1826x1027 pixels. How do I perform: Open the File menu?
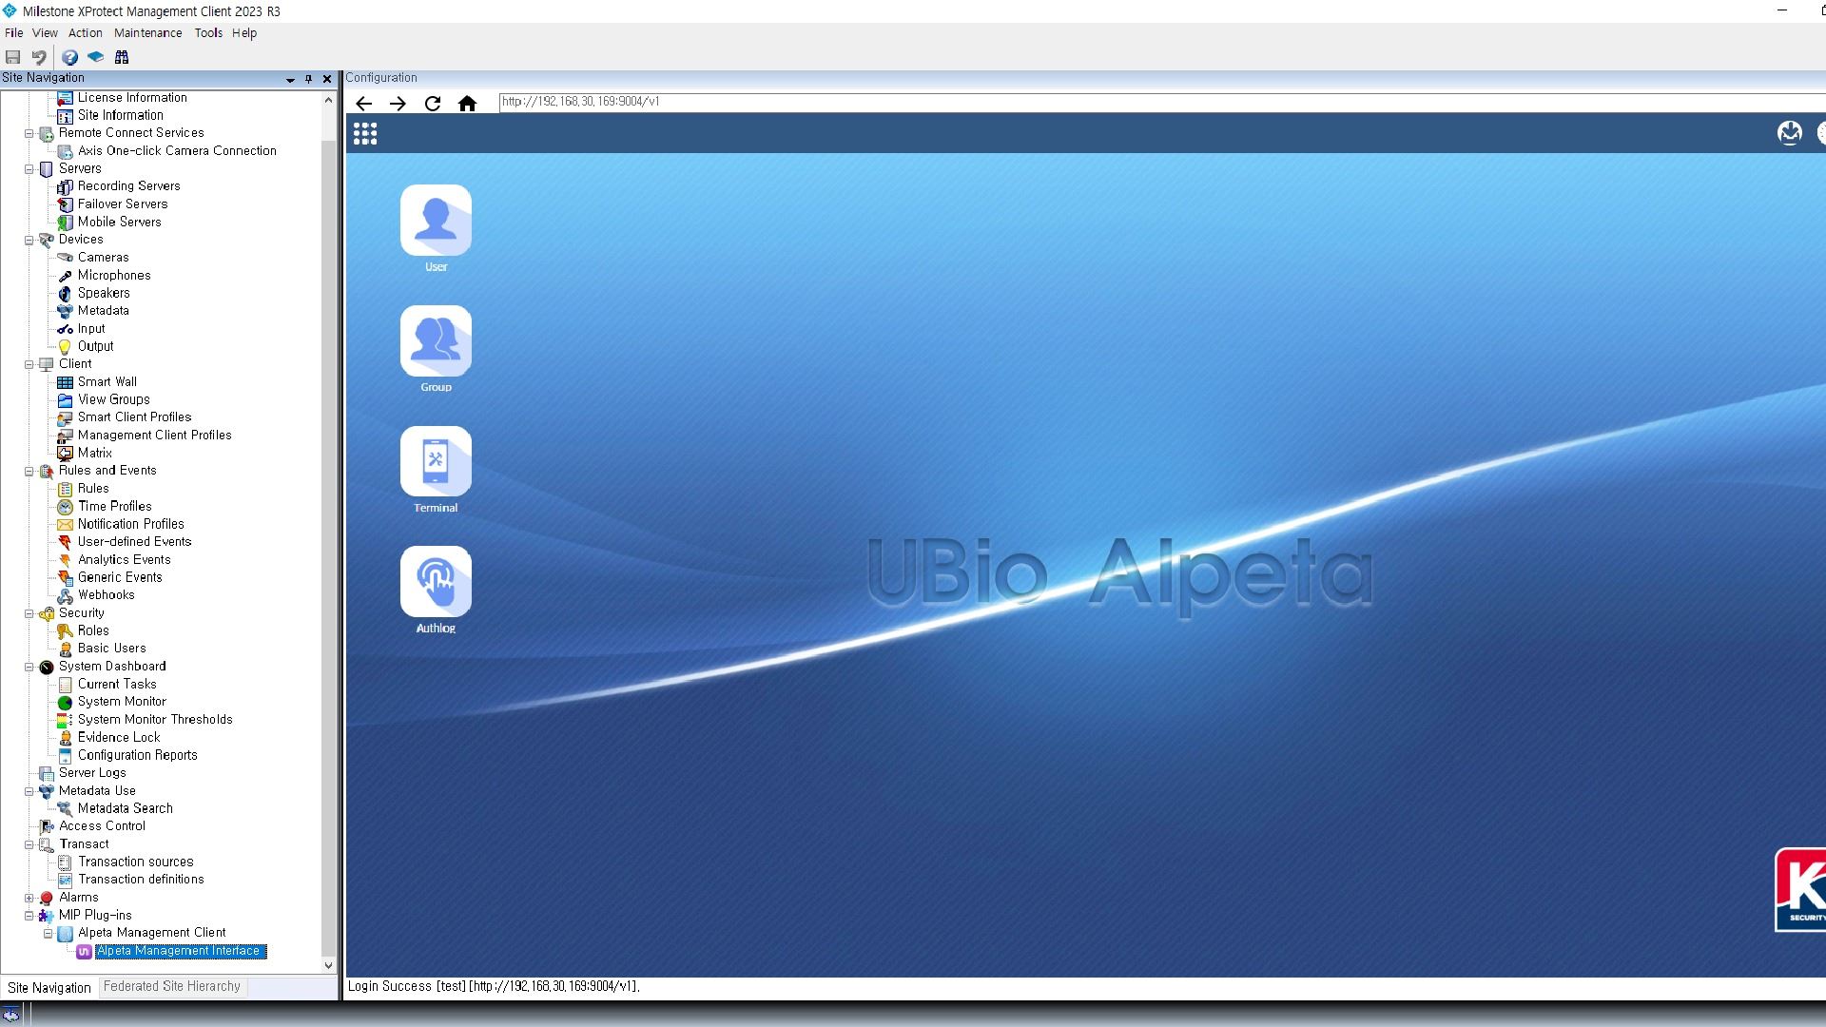(14, 32)
